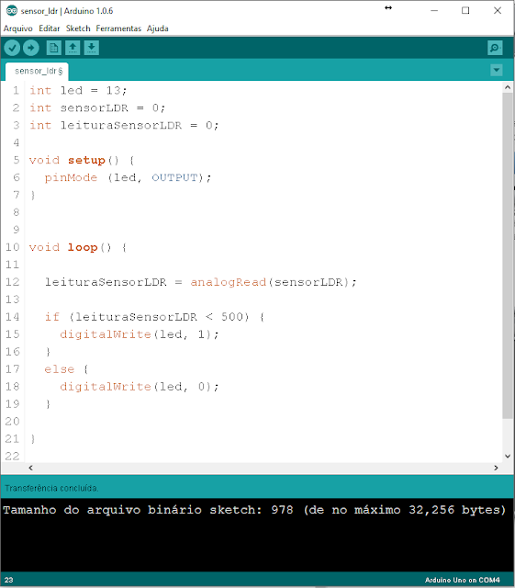Click the 'setup' function name
The width and height of the screenshot is (515, 588).
tap(86, 161)
